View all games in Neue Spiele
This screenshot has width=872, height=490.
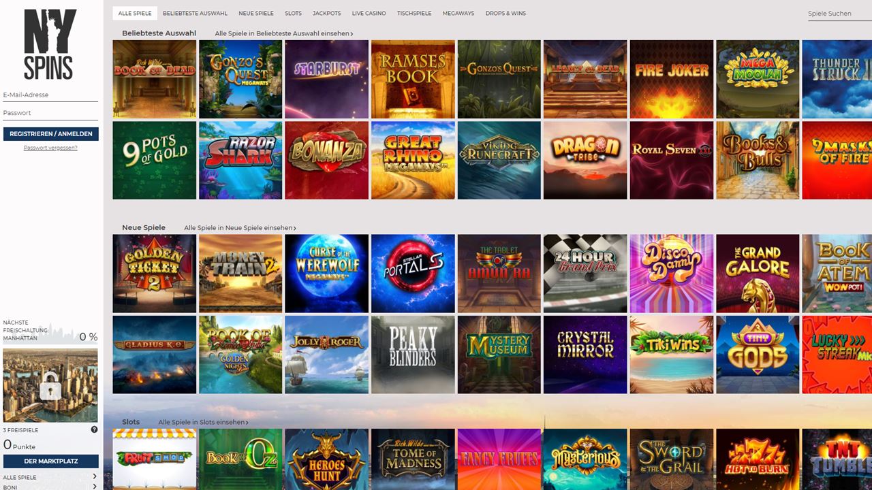[x=240, y=228]
